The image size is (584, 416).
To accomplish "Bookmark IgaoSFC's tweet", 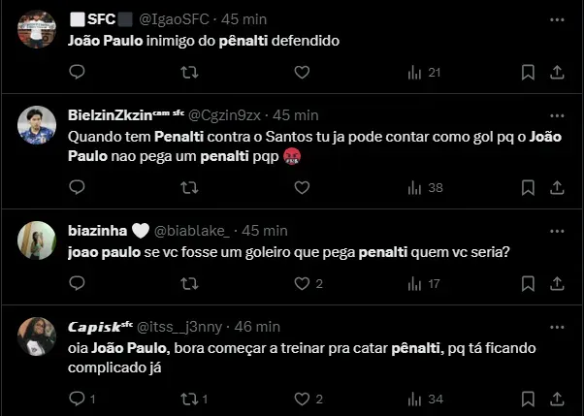I will [x=528, y=73].
